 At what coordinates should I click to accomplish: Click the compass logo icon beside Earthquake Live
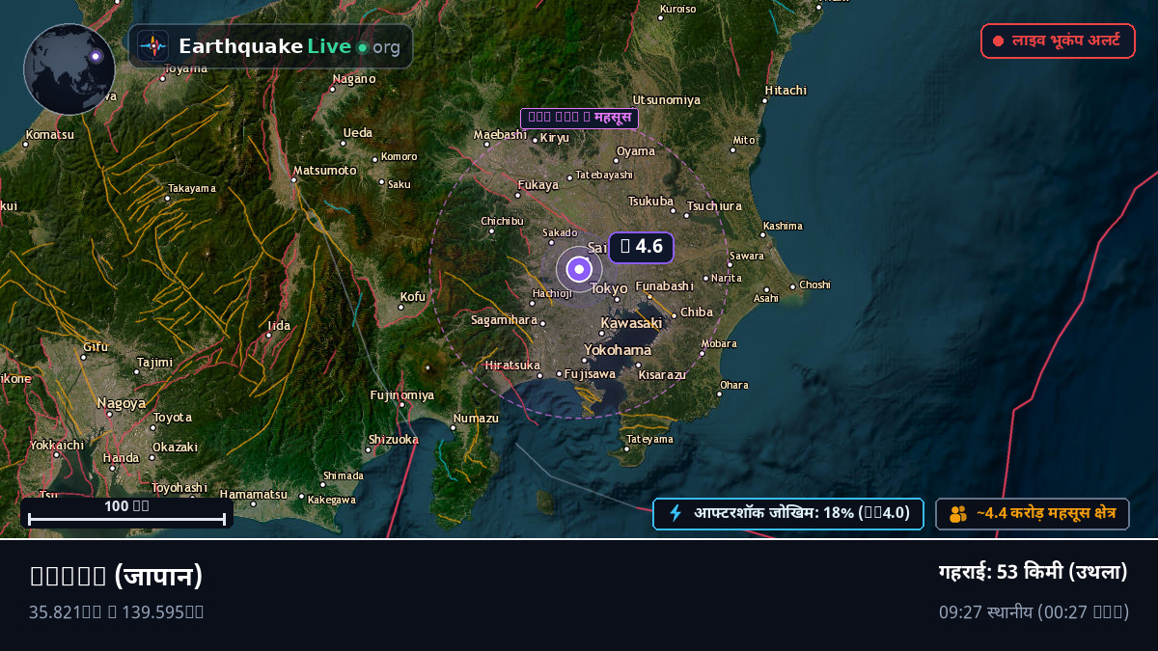coord(152,46)
